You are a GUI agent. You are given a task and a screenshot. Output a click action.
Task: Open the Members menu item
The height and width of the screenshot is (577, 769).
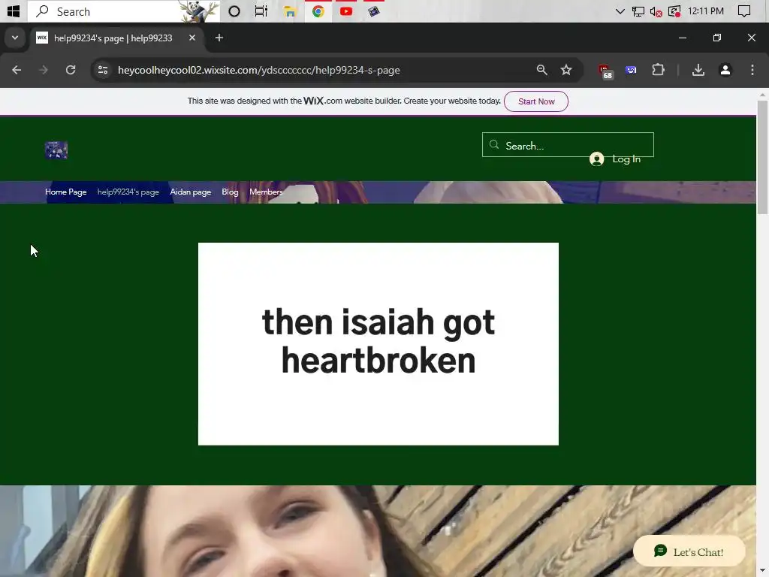(266, 192)
